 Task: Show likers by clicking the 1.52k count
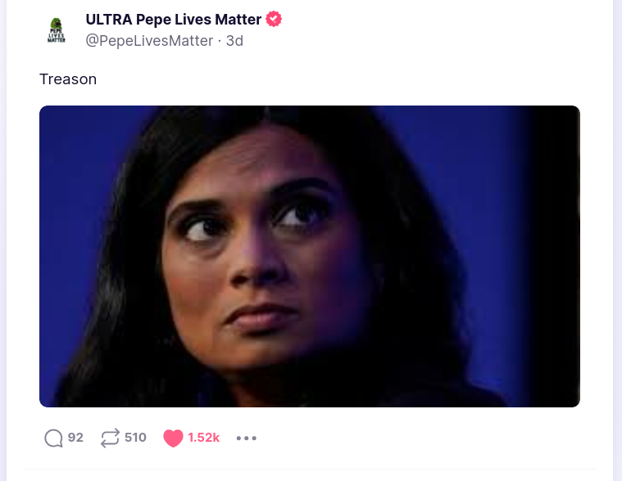click(203, 438)
